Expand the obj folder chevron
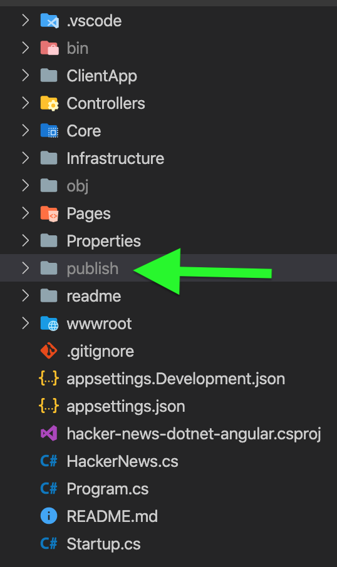The height and width of the screenshot is (567, 337). (25, 185)
